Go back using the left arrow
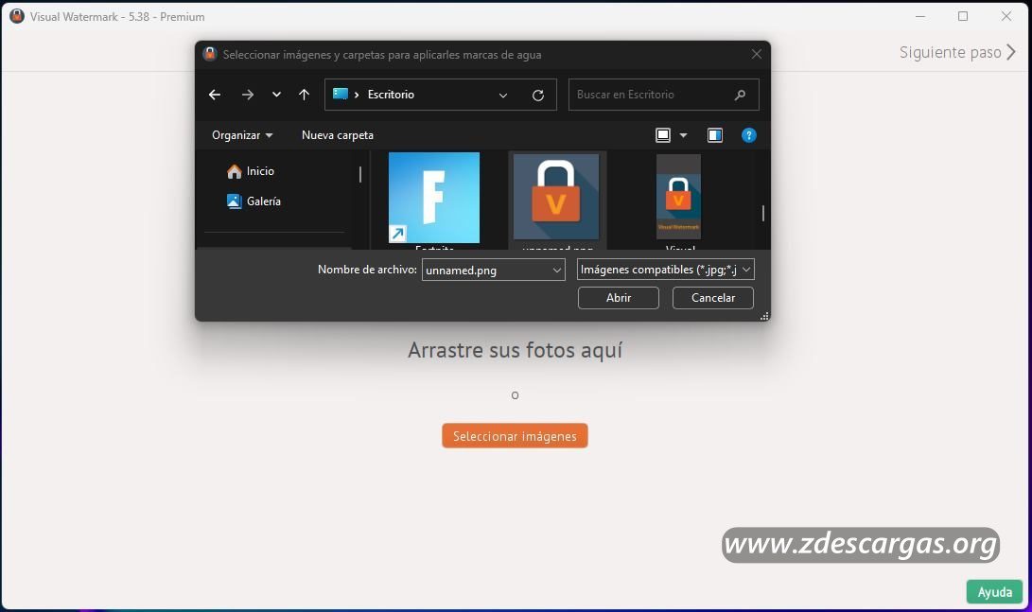 [x=215, y=95]
